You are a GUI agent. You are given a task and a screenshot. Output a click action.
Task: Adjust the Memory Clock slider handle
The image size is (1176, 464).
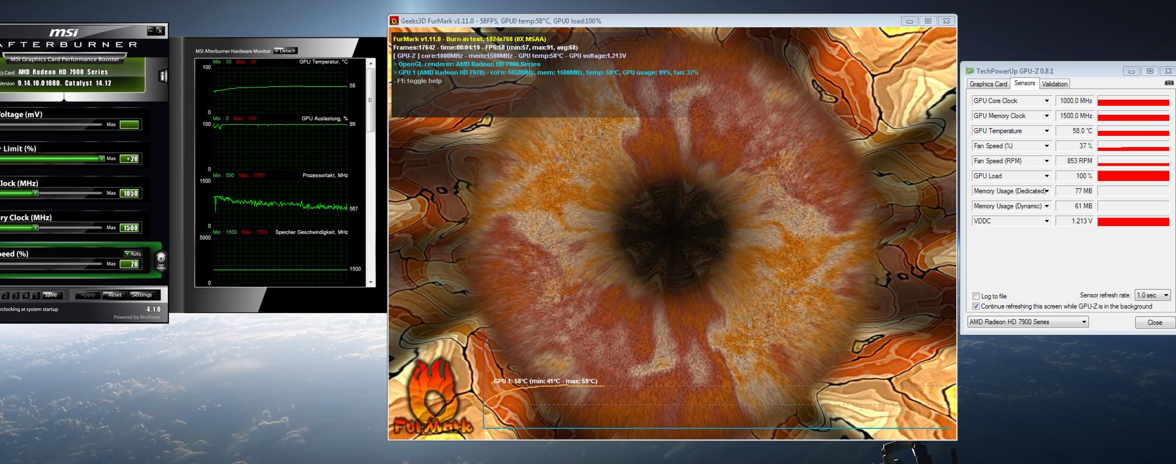(x=36, y=228)
